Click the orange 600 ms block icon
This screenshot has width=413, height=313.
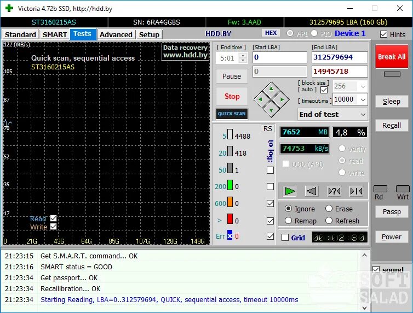(x=230, y=202)
